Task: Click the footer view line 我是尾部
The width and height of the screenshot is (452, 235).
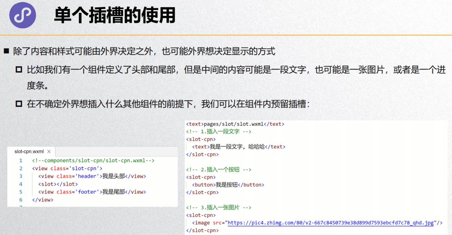Action: pos(92,192)
